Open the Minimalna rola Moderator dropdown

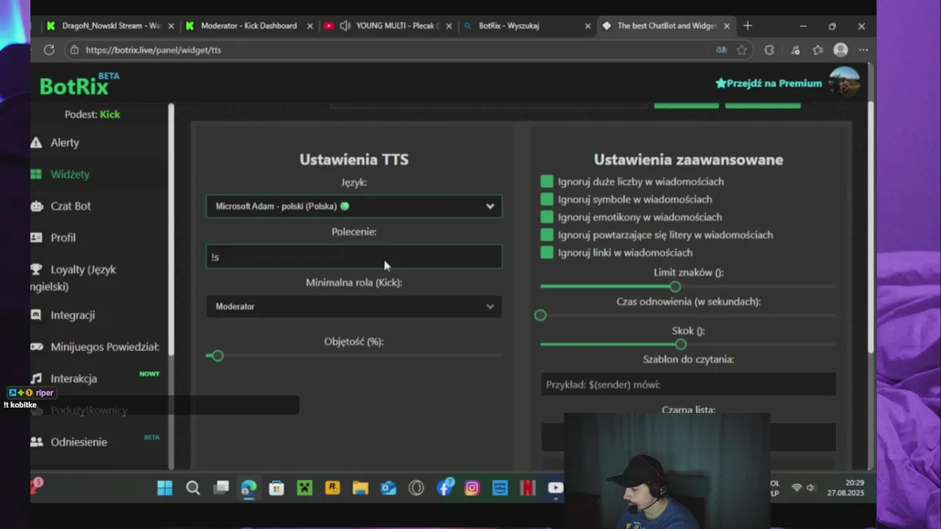[x=354, y=306]
